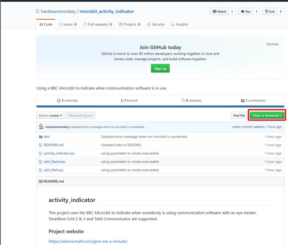Click the file icon beside ubit_flash.py
The image size is (288, 245).
coord(40,170)
